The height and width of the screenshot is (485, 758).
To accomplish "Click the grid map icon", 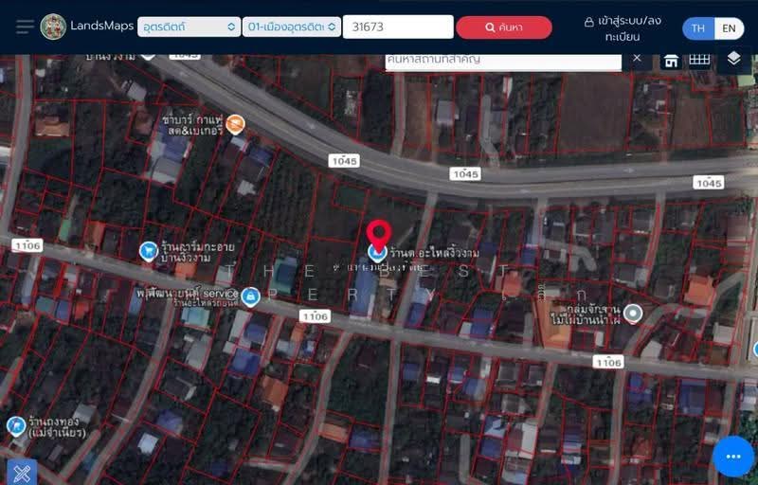I will pos(699,60).
